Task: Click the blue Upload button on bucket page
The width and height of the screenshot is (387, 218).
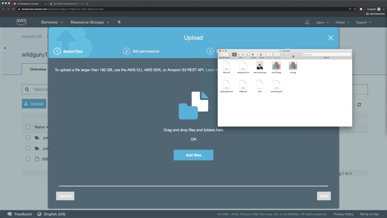Action: coord(34,104)
